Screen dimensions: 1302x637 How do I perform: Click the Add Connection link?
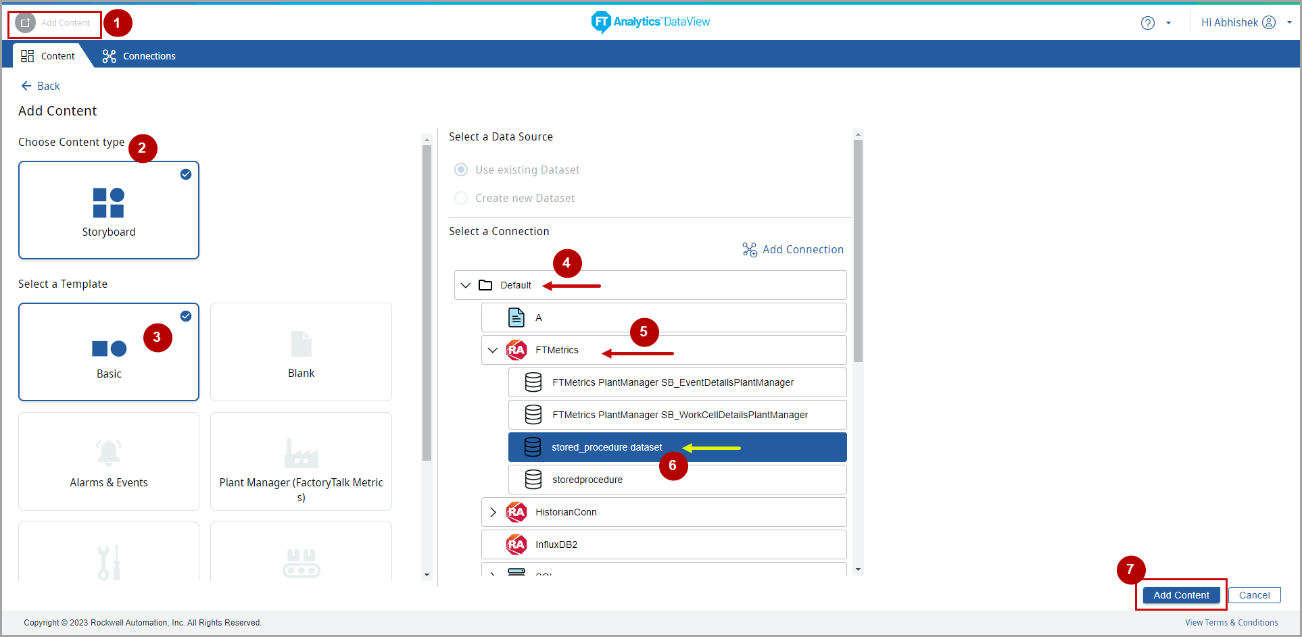coord(793,249)
